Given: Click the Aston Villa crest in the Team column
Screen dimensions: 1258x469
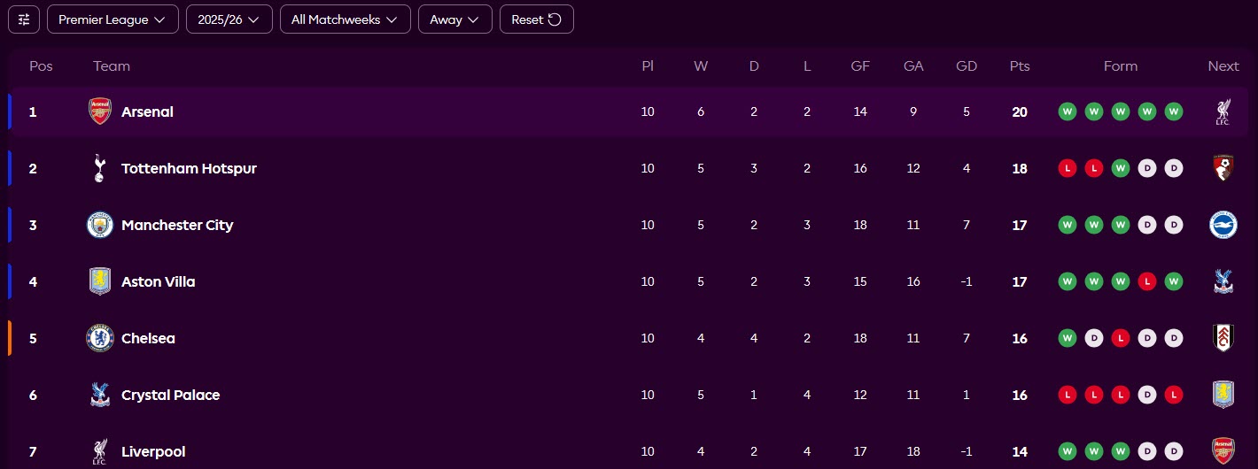Looking at the screenshot, I should 100,281.
